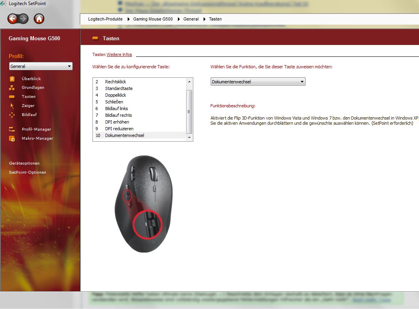Click the button list scrollbar thumb

[x=189, y=112]
